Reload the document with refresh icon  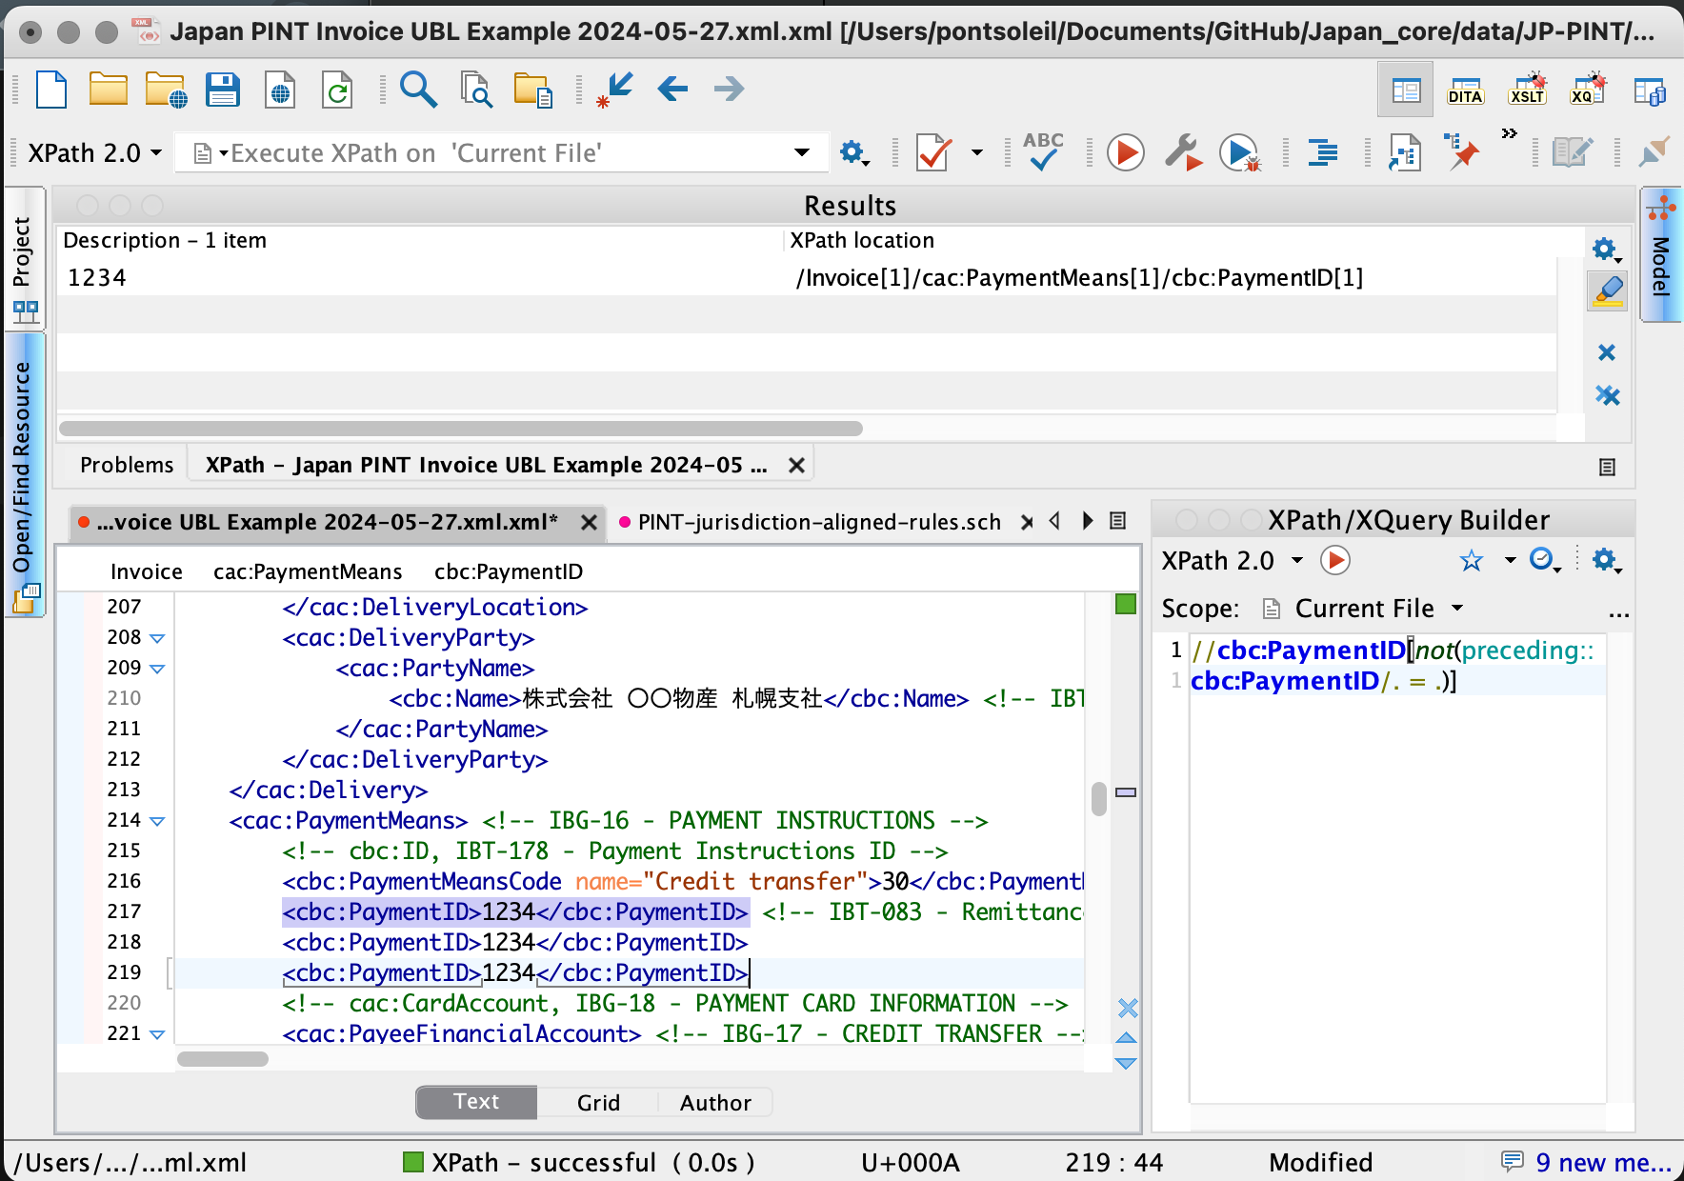pyautogui.click(x=337, y=90)
